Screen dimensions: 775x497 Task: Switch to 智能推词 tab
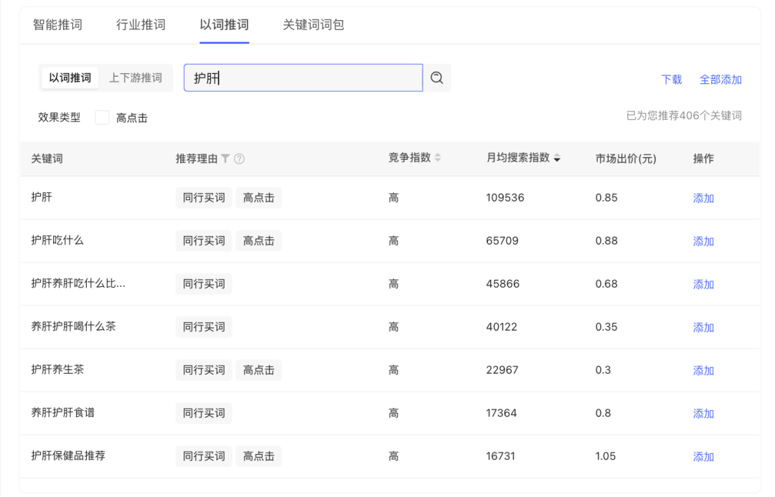coord(57,24)
